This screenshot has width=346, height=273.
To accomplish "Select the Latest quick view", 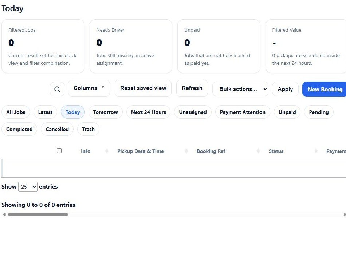I will (45, 112).
